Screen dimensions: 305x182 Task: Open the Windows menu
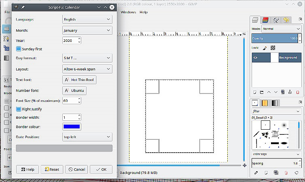pyautogui.click(x=128, y=12)
